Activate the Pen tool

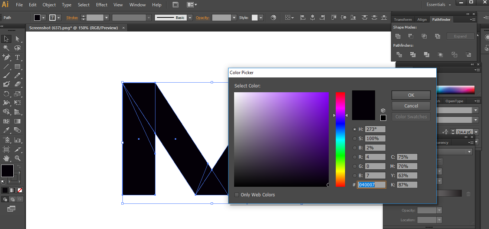pyautogui.click(x=6, y=57)
